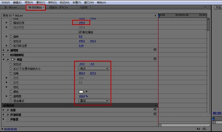The height and width of the screenshot is (132, 222).
Task: Reset the 音量 audio effect
Action: tap(155, 110)
